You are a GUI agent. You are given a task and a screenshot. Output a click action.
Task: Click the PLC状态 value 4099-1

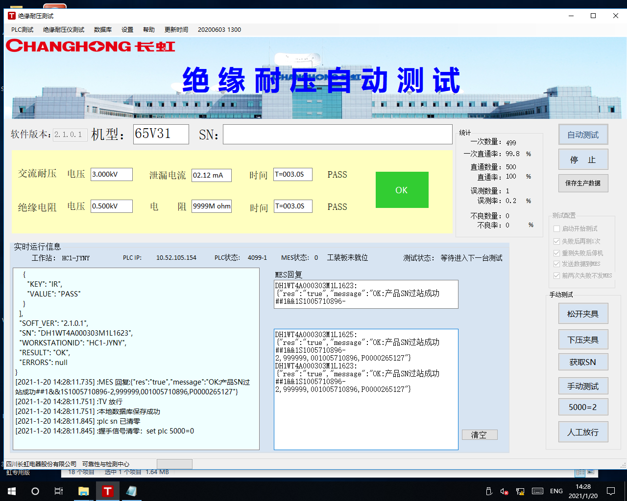(x=257, y=258)
